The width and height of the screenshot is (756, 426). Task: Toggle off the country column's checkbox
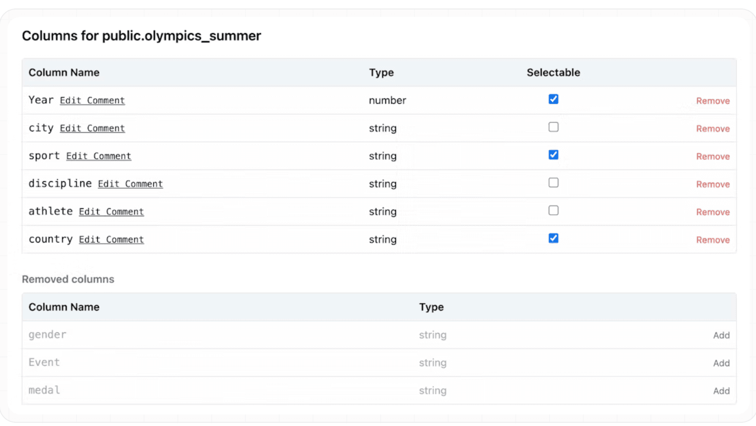(553, 238)
